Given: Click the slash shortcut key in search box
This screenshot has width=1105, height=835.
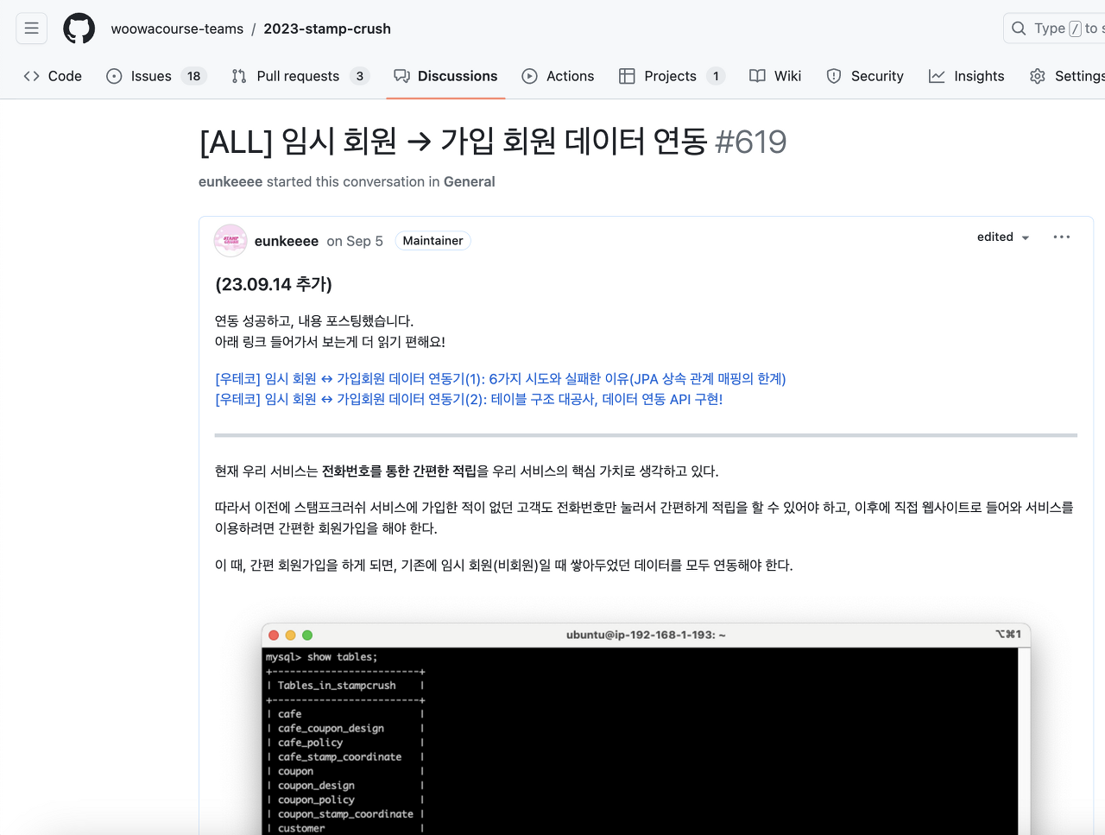Looking at the screenshot, I should (x=1075, y=28).
